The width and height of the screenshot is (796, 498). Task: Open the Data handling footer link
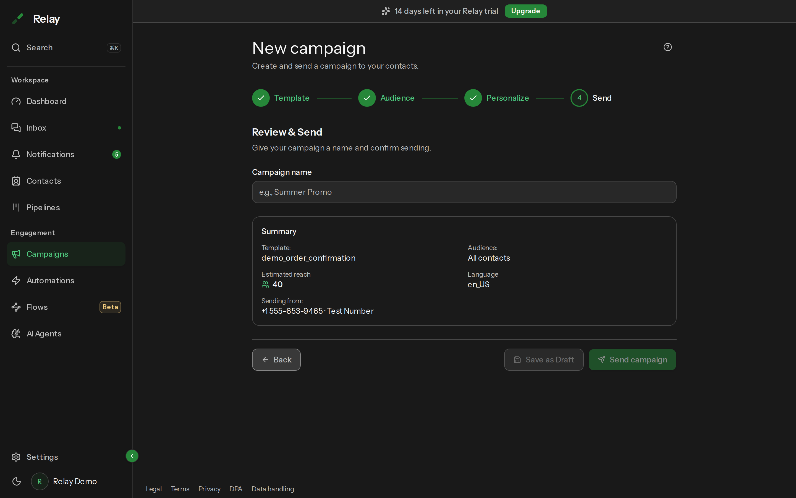pos(273,489)
